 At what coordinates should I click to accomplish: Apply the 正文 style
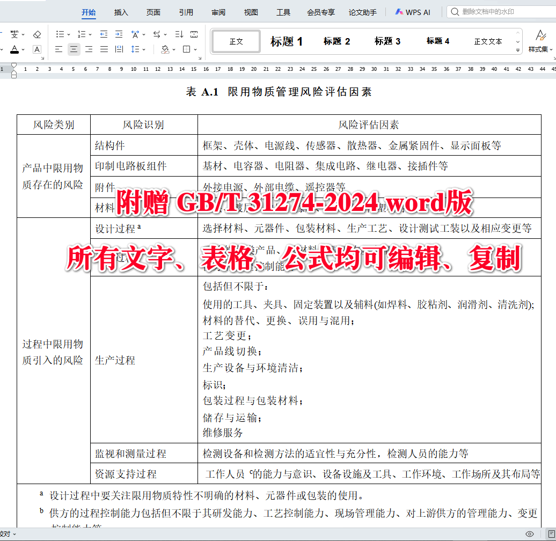(x=236, y=41)
